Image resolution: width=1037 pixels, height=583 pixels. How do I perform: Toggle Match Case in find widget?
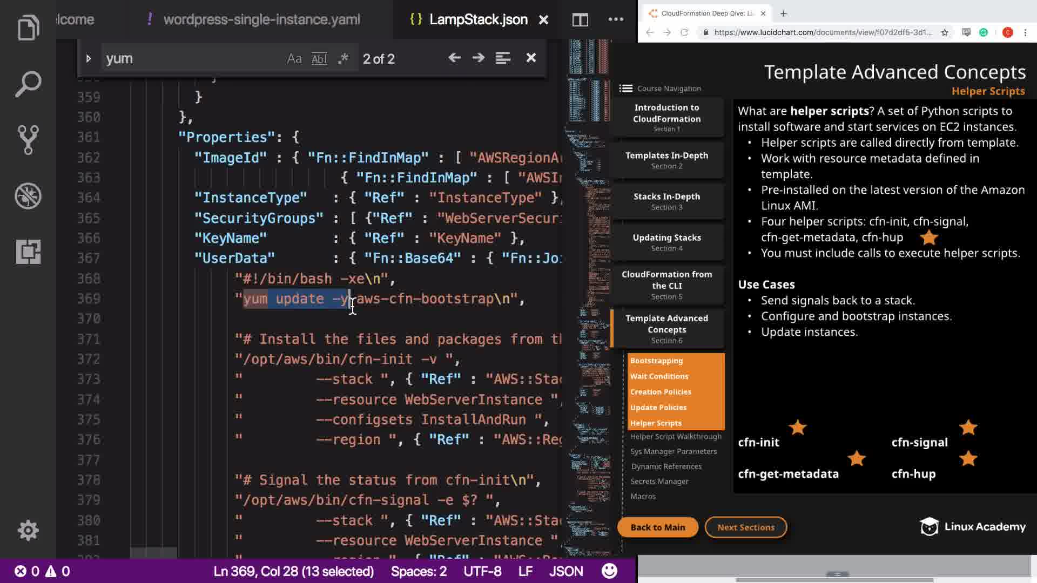point(294,58)
